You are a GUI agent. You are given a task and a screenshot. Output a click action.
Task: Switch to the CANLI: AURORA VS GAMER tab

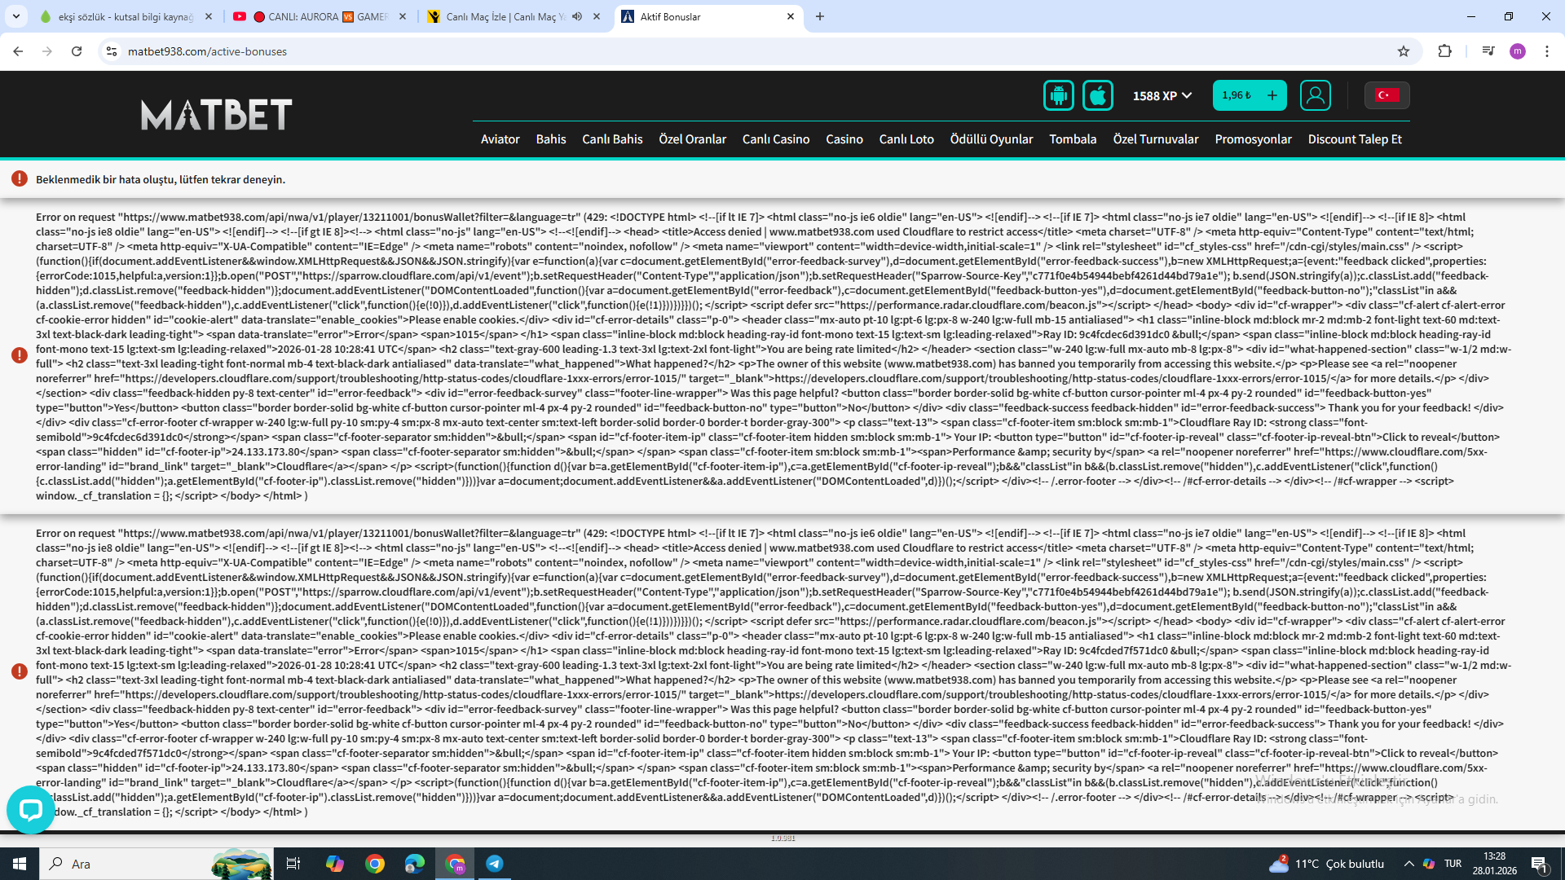318,16
